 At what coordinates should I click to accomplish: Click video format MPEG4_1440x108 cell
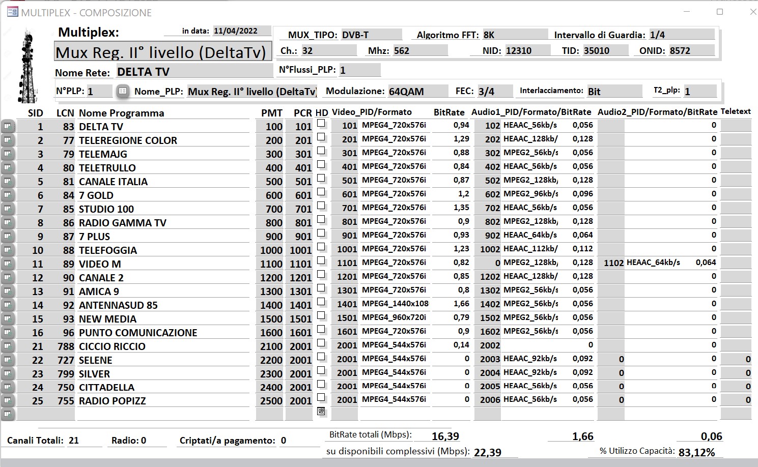(x=395, y=304)
